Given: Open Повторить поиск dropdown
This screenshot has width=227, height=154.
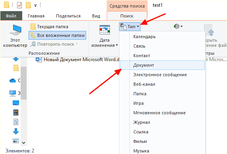Looking at the screenshot, I should (54, 44).
